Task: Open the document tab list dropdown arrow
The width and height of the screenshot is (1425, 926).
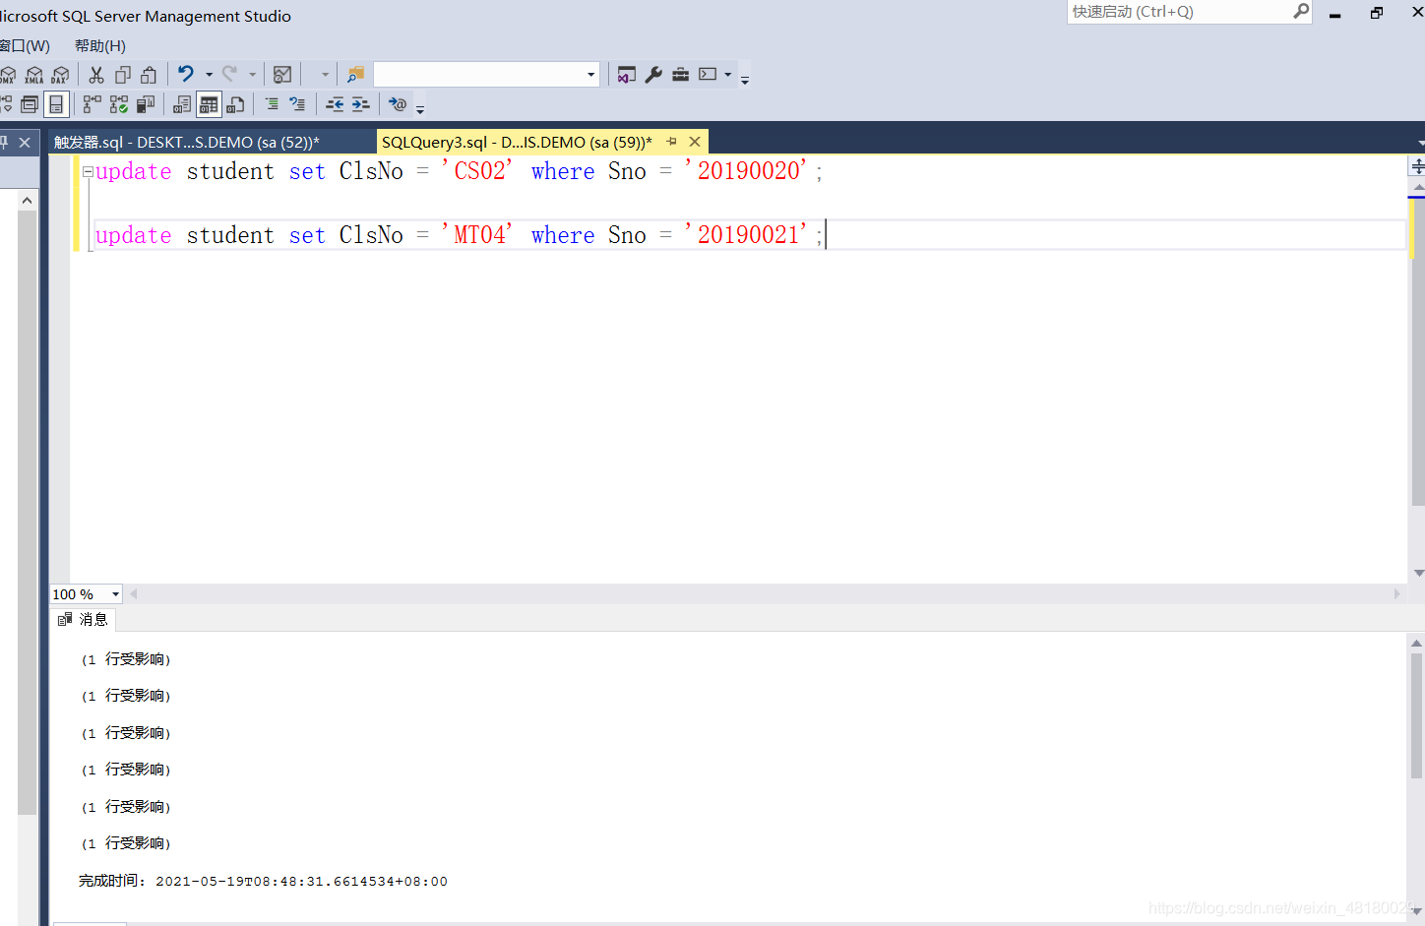Action: 1419,144
